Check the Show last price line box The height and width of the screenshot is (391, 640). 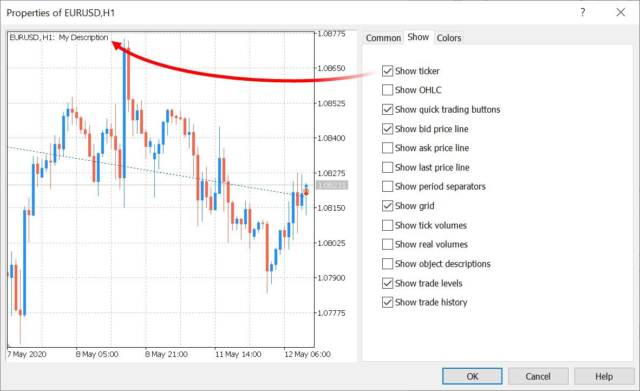coord(387,167)
